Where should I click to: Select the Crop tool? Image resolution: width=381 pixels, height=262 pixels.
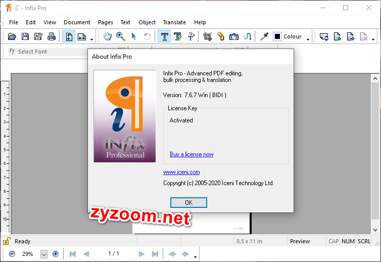[207, 36]
